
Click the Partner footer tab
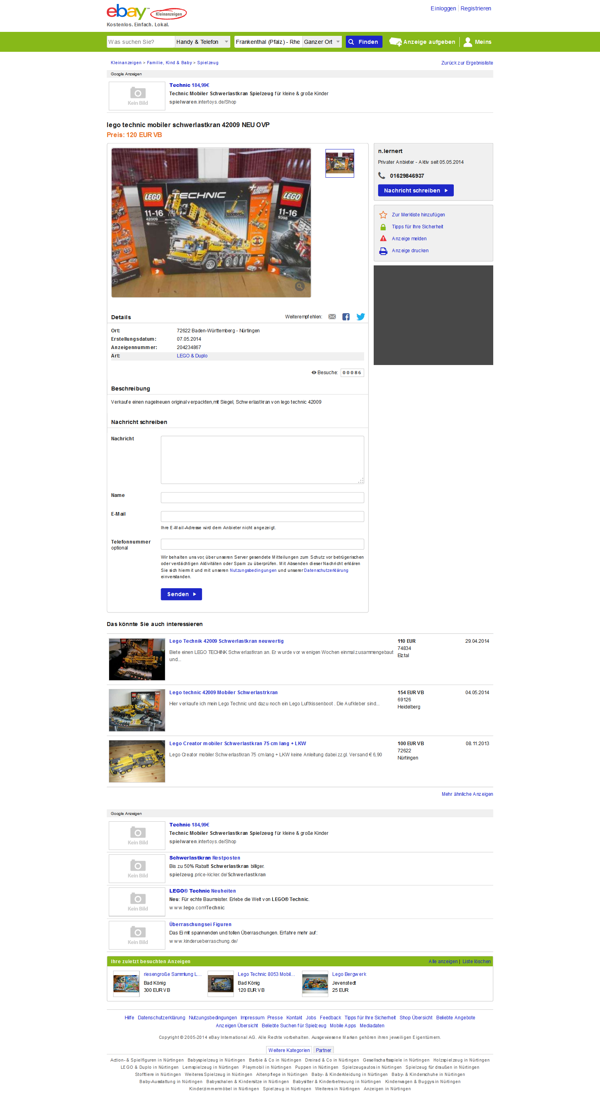[324, 1050]
